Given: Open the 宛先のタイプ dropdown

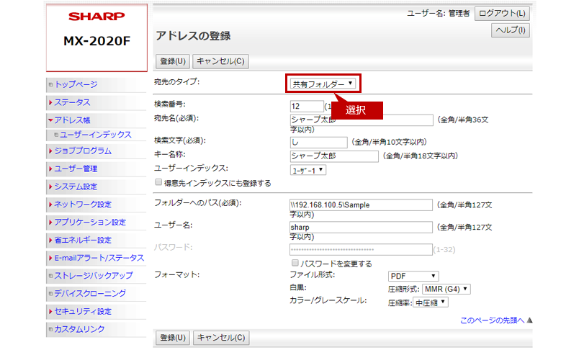Looking at the screenshot, I should 323,84.
